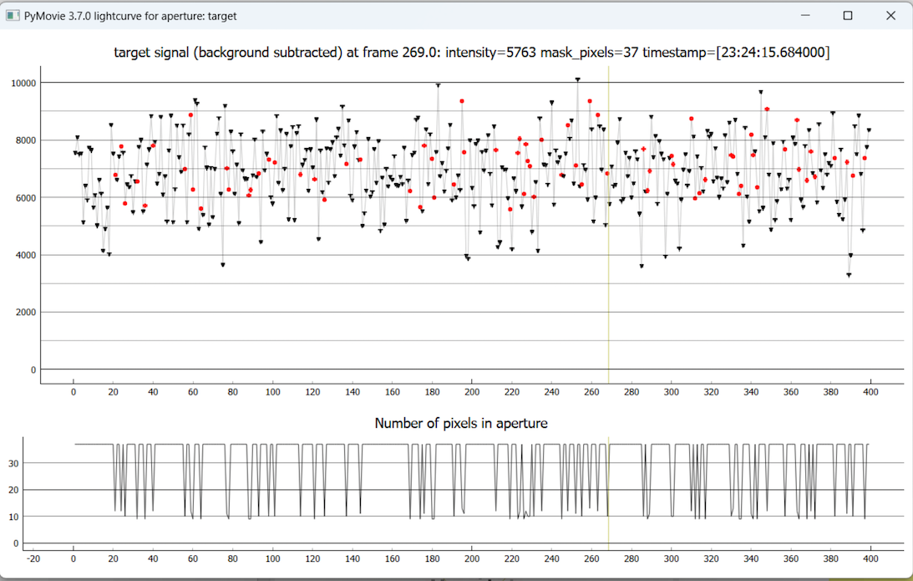The width and height of the screenshot is (913, 581).
Task: Maximize the lightcurve window
Action: point(847,16)
